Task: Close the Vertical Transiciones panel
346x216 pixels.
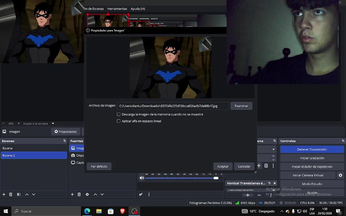Action: coord(275,183)
